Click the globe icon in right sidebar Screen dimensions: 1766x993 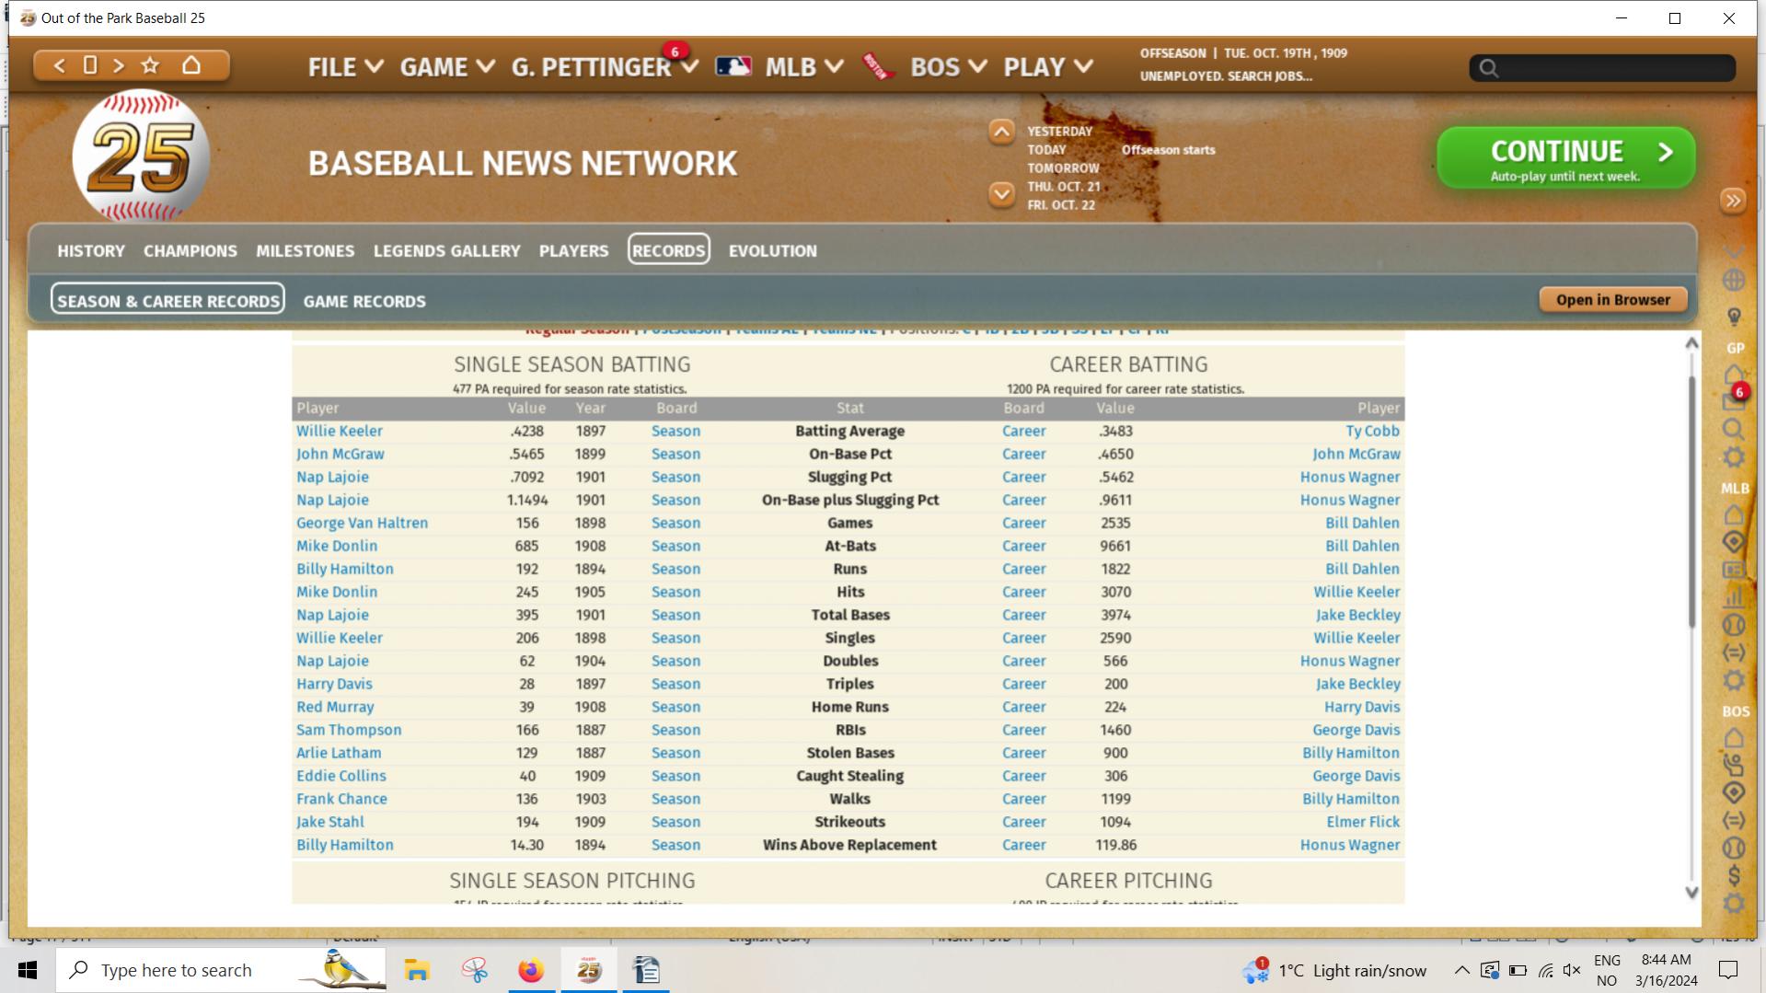point(1733,280)
